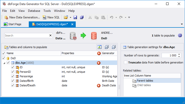Open the Database menu
Image resolution: width=185 pixels, height=104 pixels.
click(x=34, y=11)
